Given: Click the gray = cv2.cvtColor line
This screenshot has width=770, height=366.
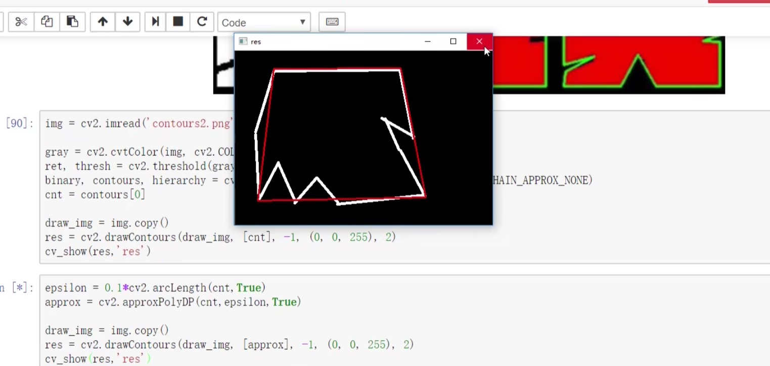Looking at the screenshot, I should [x=140, y=152].
